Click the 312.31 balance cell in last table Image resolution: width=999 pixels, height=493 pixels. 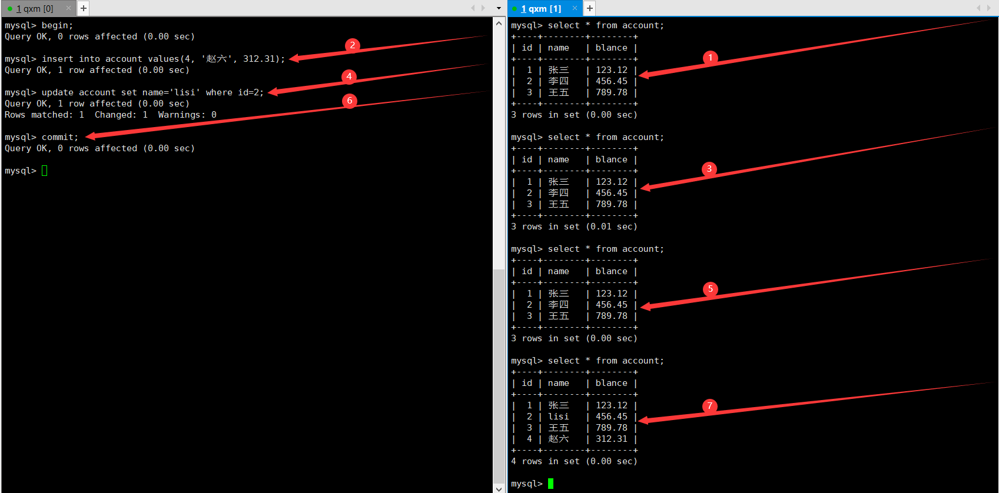612,439
